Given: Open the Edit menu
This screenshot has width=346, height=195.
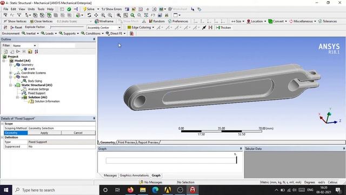Looking at the screenshot, I should click(14, 9).
